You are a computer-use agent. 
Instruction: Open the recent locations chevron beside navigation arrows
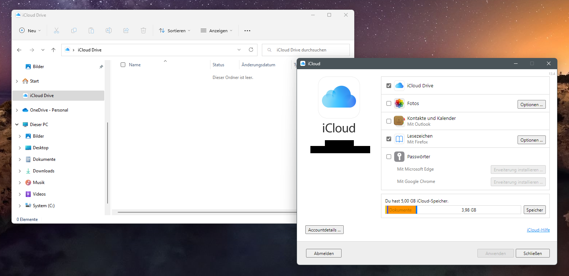tap(43, 50)
